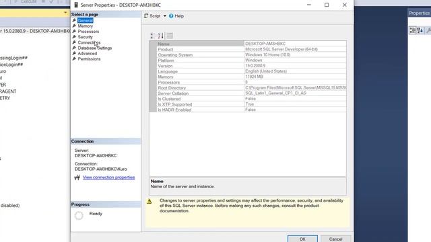
Task: Open the toolbar dropdown in SSMS window
Action: coord(65,13)
